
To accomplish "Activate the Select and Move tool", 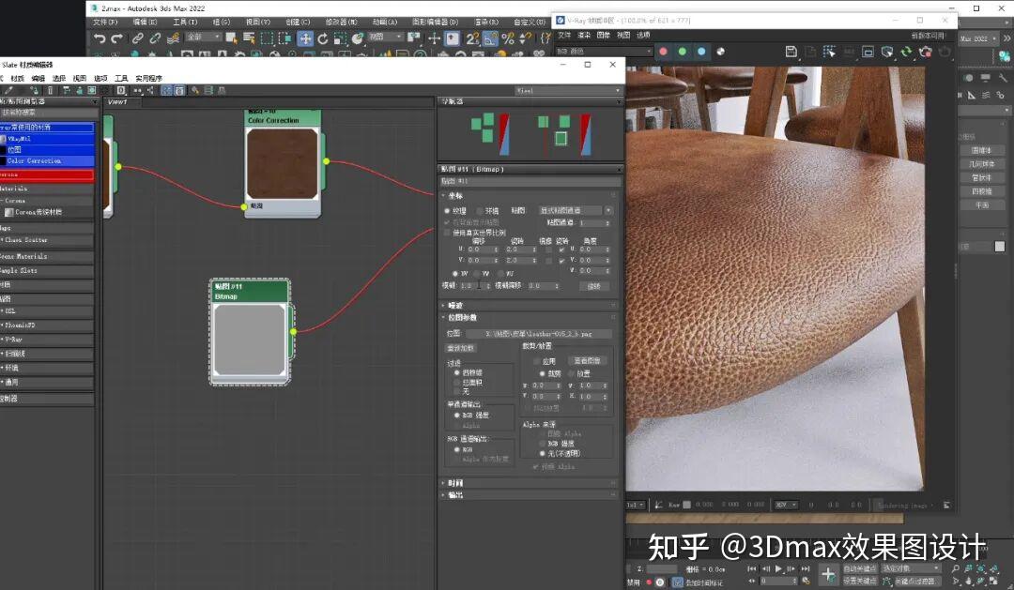I will [x=305, y=38].
